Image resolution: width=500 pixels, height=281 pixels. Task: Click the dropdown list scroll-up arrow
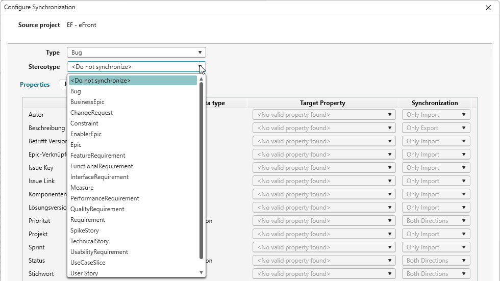click(x=201, y=79)
